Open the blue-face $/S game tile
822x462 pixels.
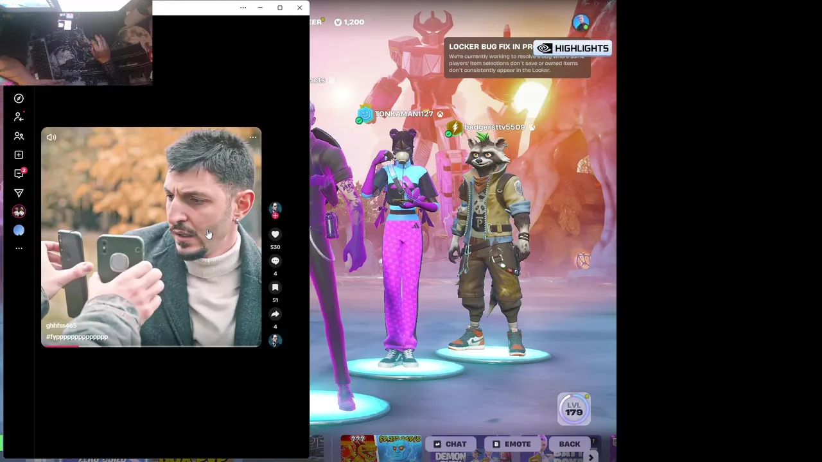pyautogui.click(x=399, y=449)
